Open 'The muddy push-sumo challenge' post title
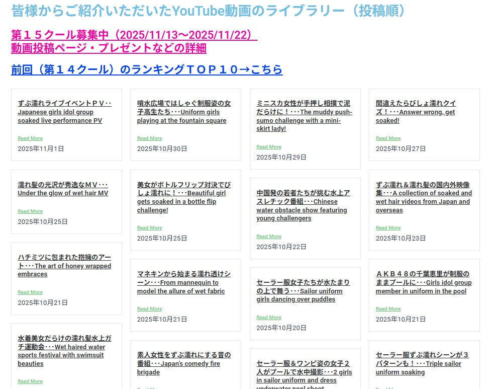Image resolution: width=496 pixels, height=389 pixels. click(304, 116)
